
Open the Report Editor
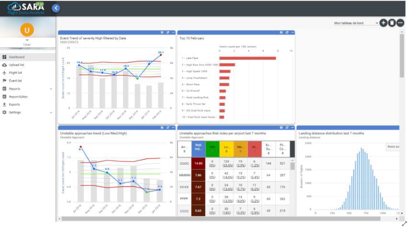[18, 96]
